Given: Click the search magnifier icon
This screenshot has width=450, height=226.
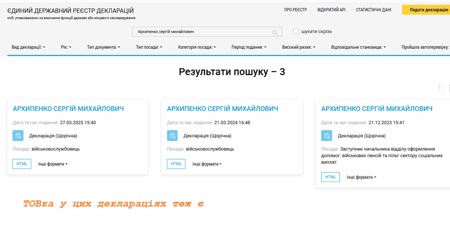Looking at the screenshot, I should 275,32.
